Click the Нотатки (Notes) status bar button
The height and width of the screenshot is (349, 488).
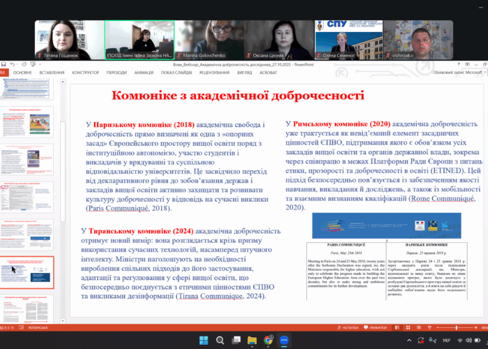(x=351, y=327)
